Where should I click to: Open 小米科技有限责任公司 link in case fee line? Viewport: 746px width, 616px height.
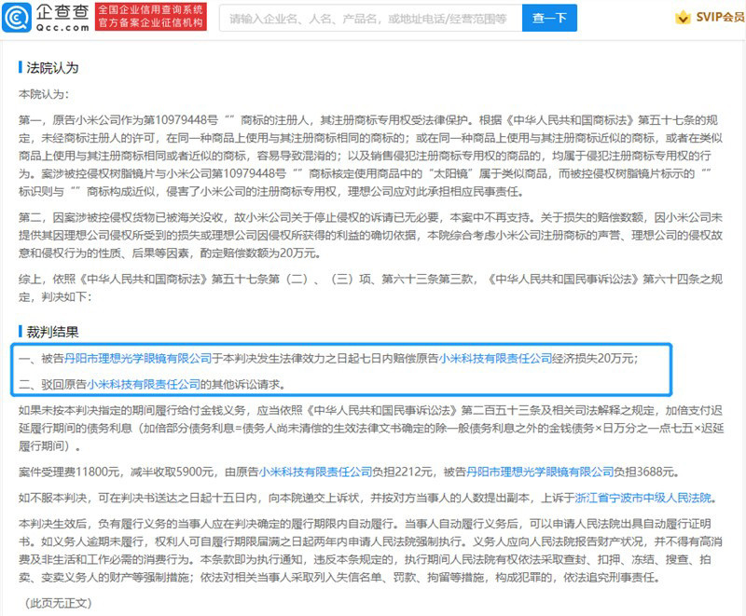point(315,472)
